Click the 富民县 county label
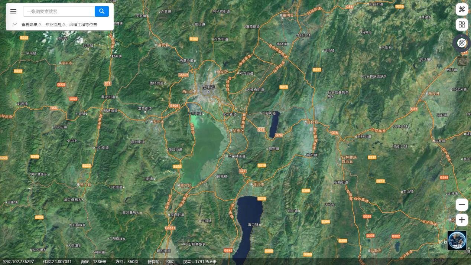This screenshot has width=471, height=265. pos(163,45)
